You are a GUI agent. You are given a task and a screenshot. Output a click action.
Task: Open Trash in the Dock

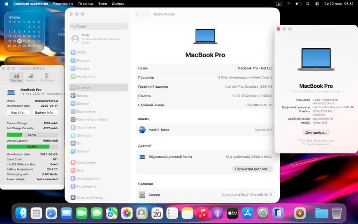click(337, 213)
